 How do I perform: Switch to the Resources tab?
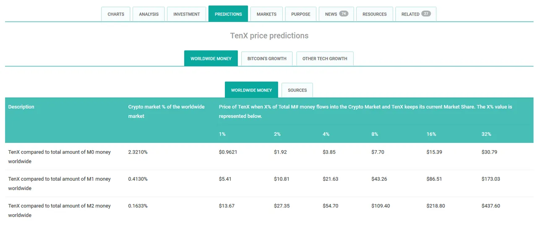point(375,14)
